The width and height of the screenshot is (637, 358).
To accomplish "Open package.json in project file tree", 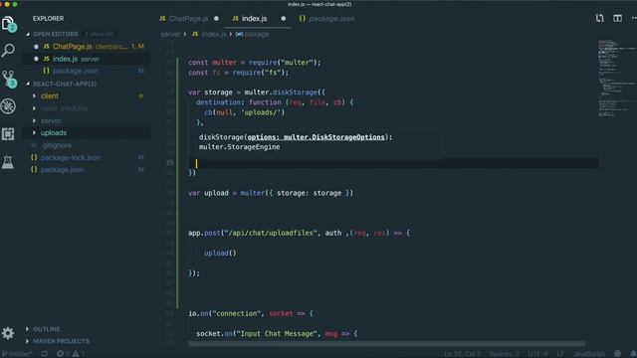I will (x=62, y=170).
